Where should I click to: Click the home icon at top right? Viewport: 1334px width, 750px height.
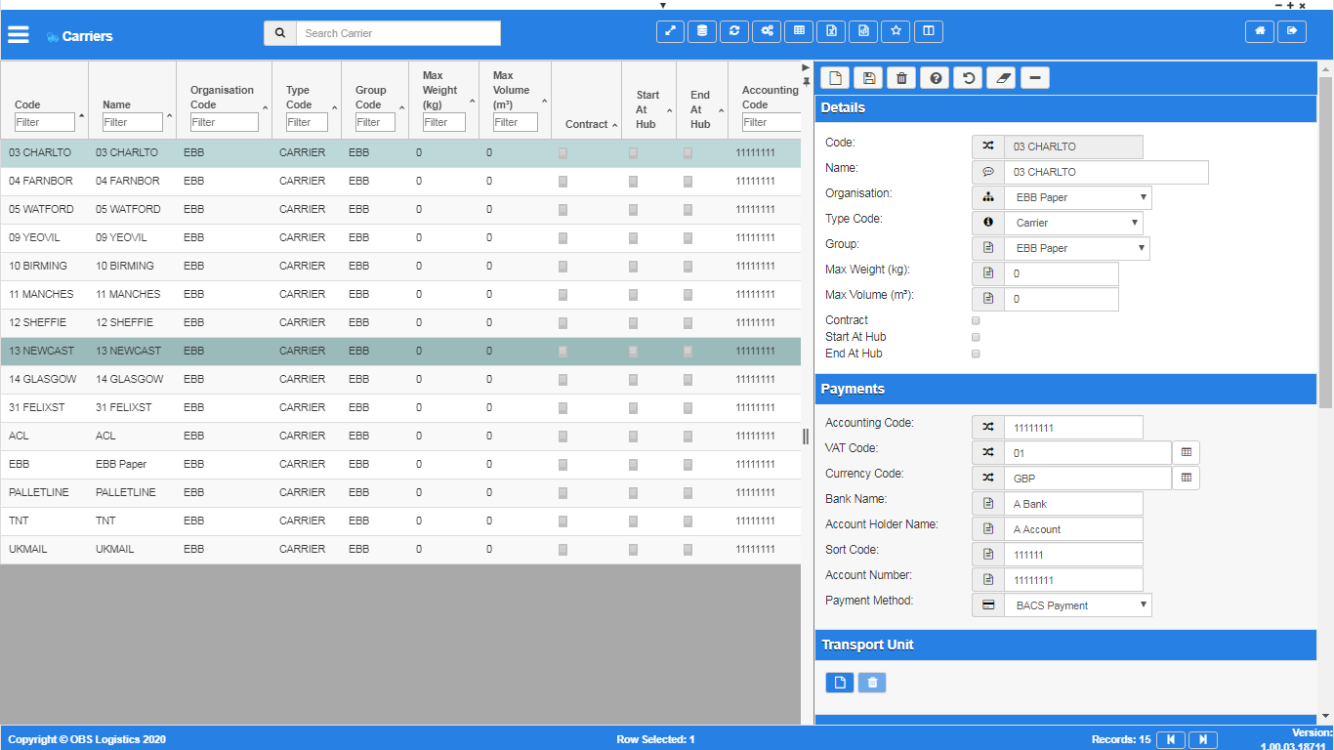point(1260,31)
